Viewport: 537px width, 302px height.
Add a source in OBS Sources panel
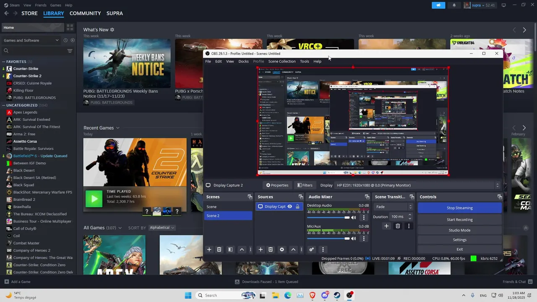coord(261,250)
